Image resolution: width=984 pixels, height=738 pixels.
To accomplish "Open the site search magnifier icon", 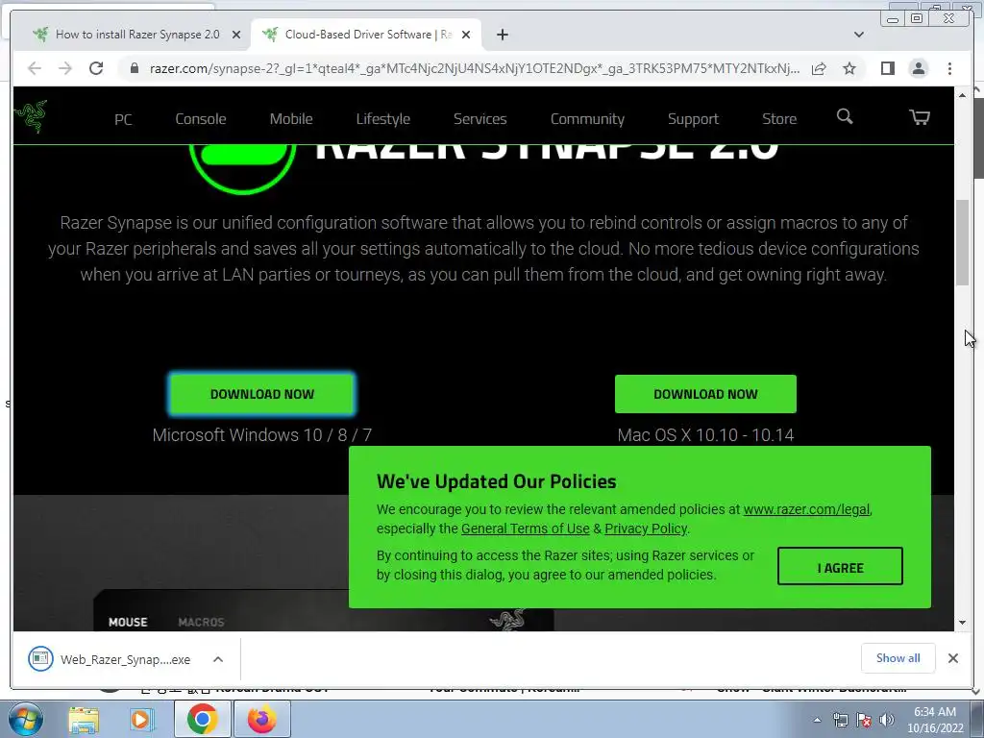I will 845,116.
